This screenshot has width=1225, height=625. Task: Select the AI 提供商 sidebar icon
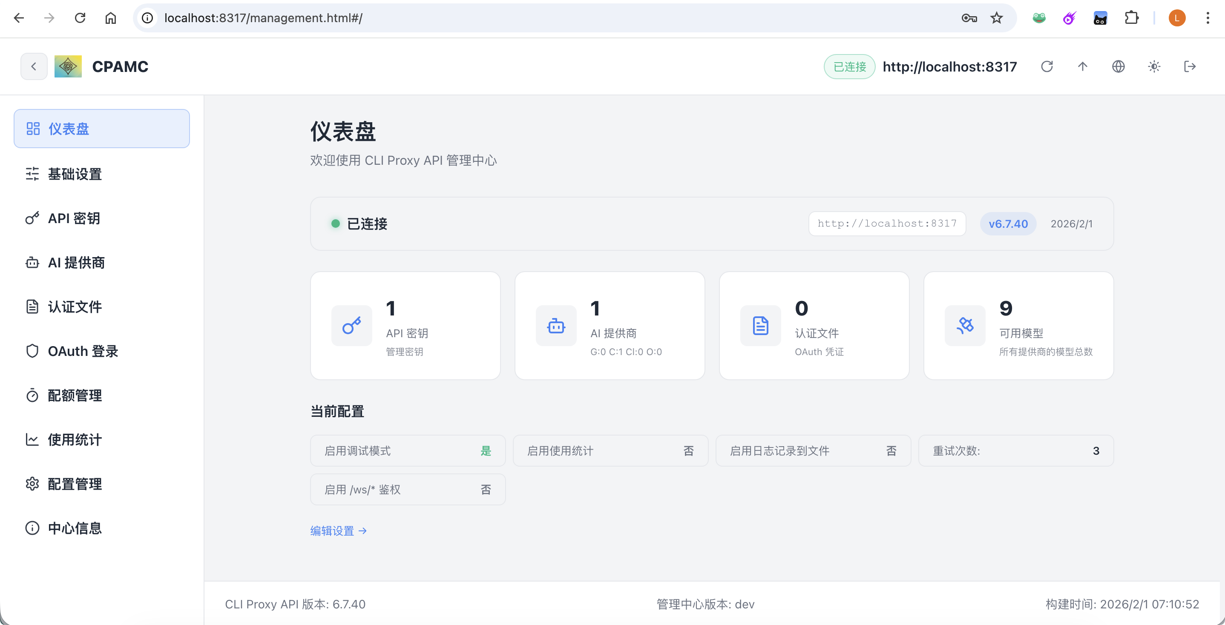pyautogui.click(x=32, y=262)
